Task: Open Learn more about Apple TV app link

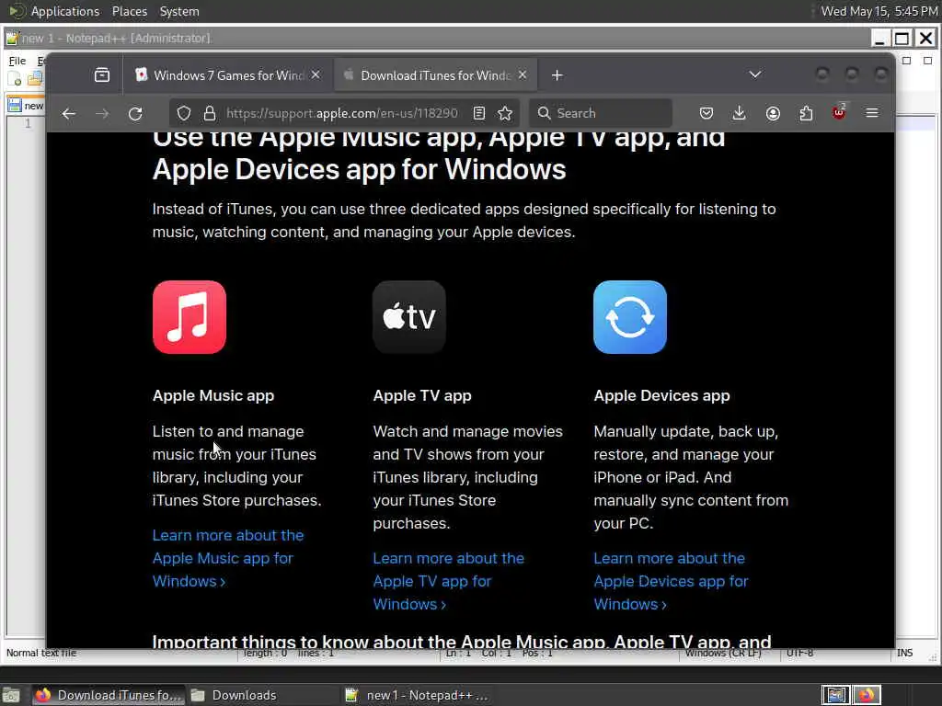Action: click(448, 581)
